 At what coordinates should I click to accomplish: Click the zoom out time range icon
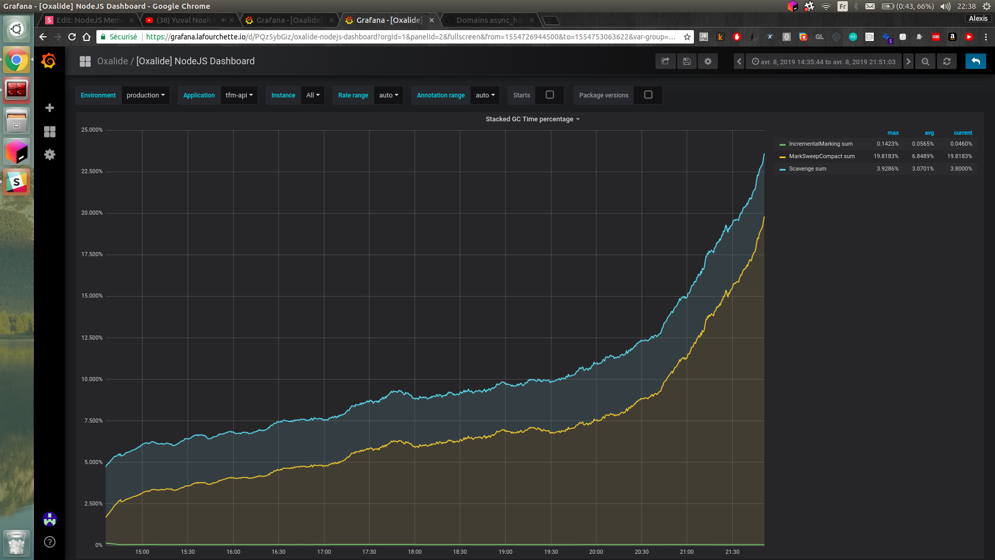(x=926, y=61)
